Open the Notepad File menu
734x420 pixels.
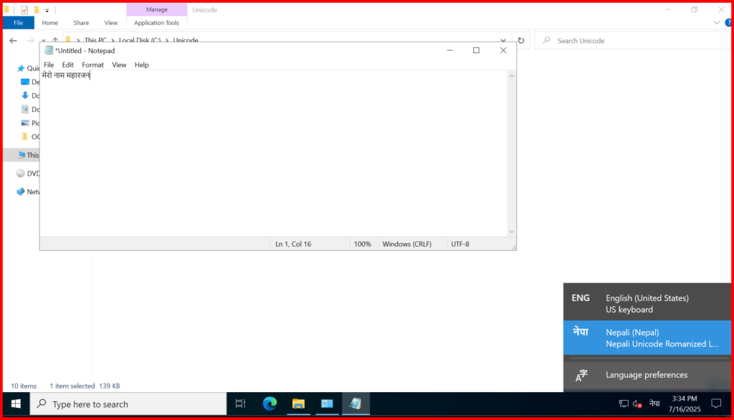(x=49, y=65)
